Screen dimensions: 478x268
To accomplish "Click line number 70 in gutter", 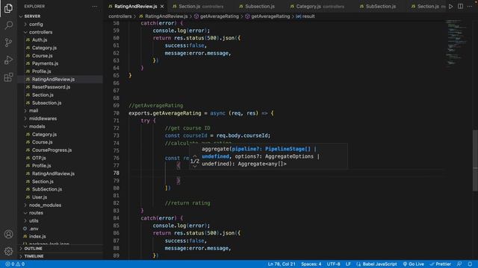I will (x=117, y=113).
